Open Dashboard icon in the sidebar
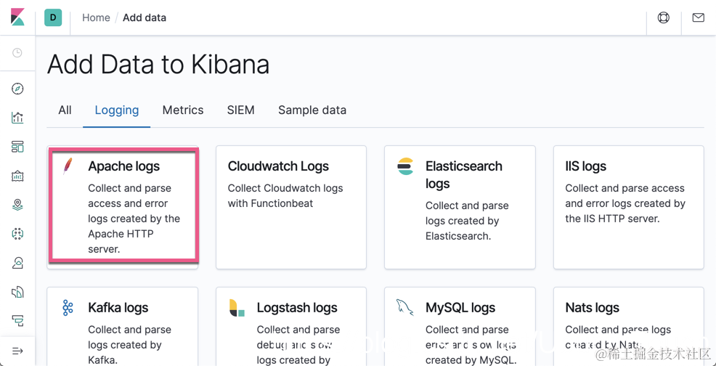This screenshot has height=366, width=716. pyautogui.click(x=17, y=147)
